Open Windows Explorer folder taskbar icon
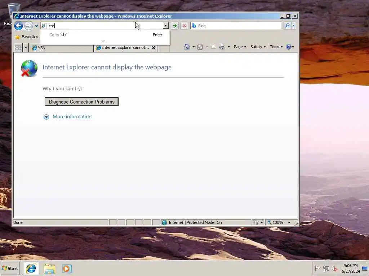 tap(49, 269)
